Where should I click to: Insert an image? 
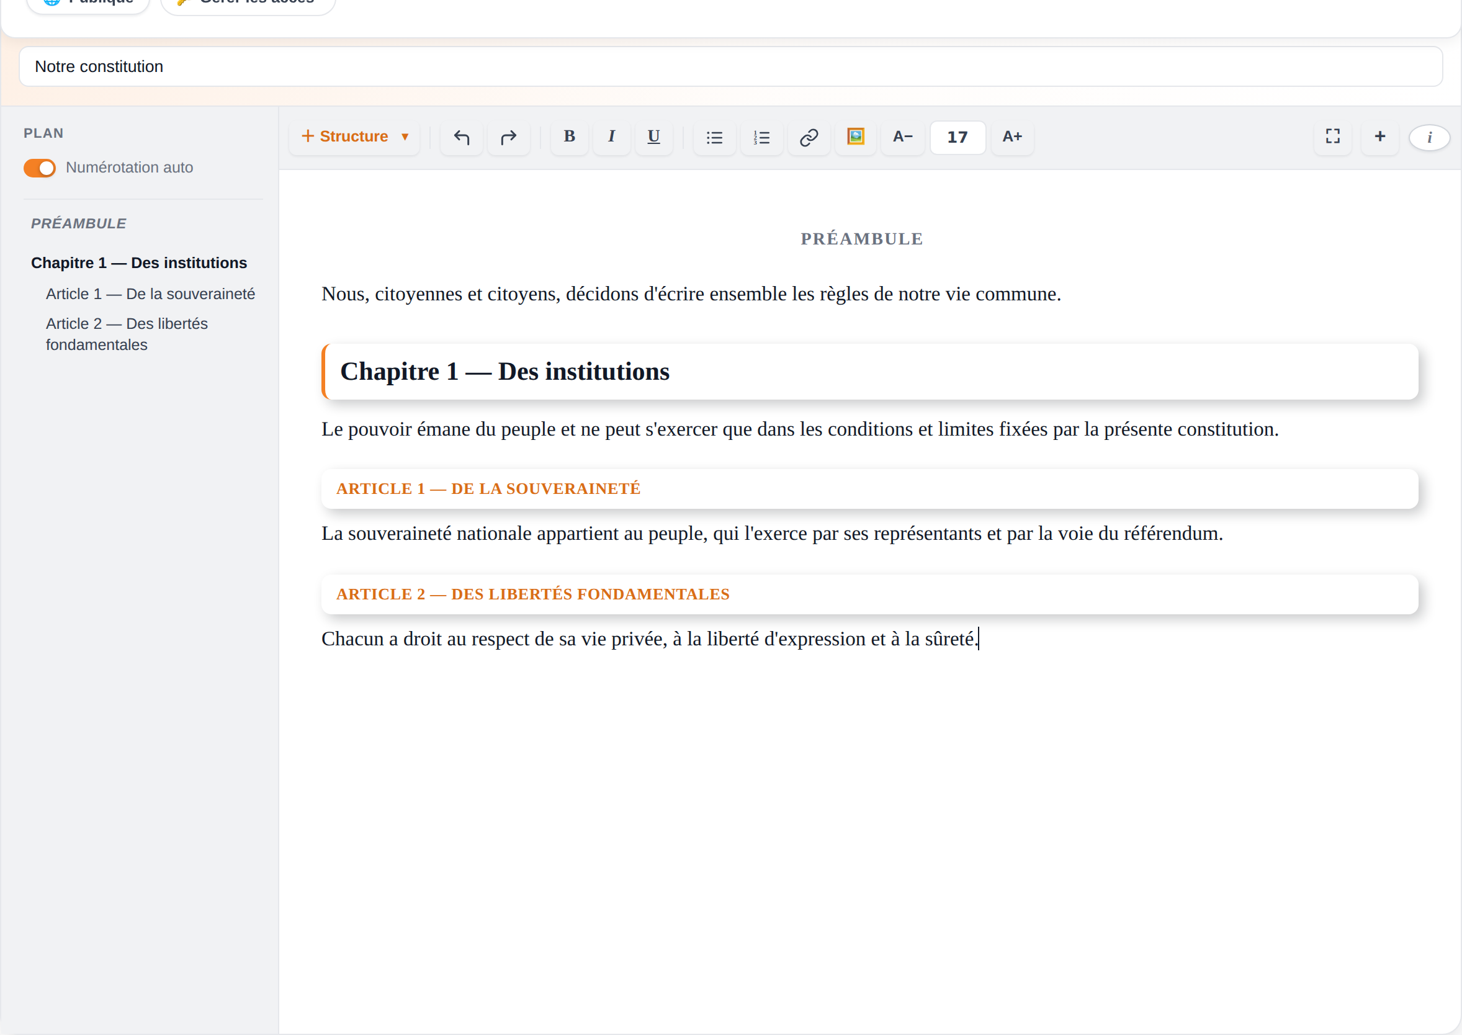[x=855, y=137]
